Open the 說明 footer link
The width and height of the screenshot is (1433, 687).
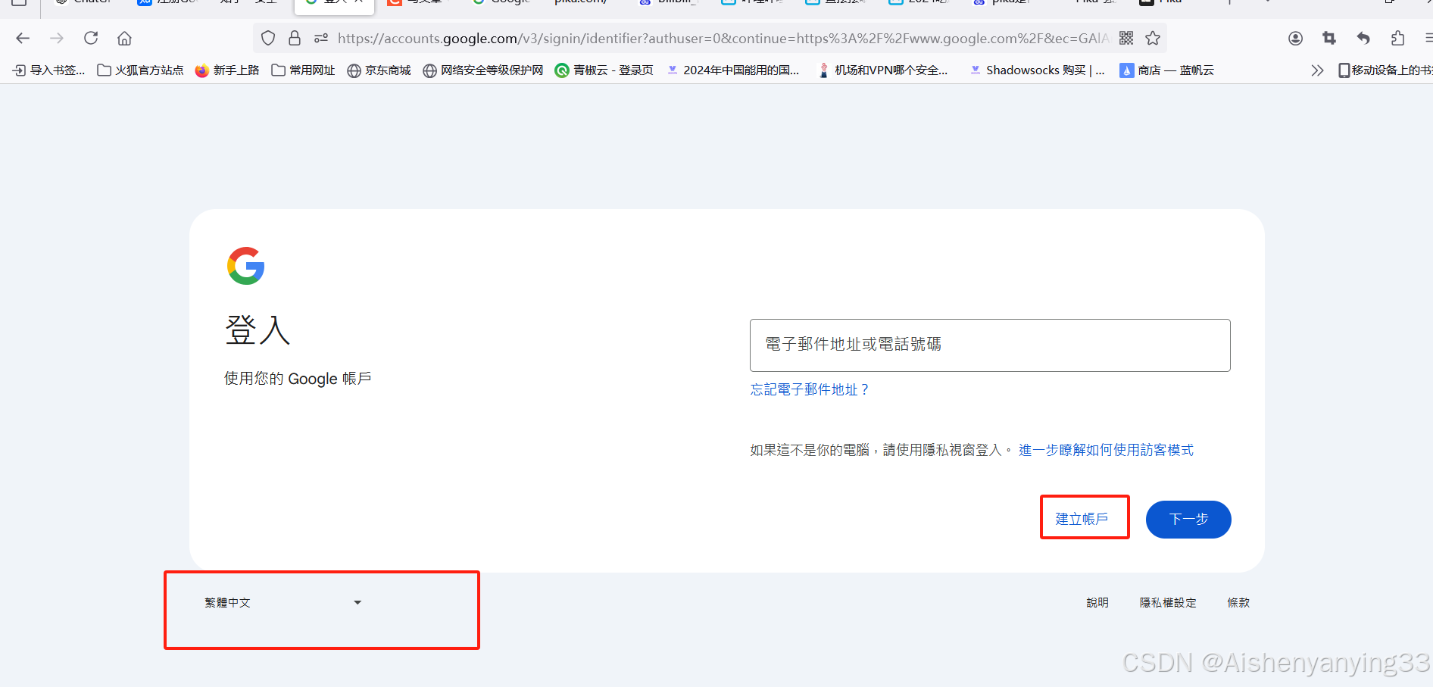[1097, 603]
